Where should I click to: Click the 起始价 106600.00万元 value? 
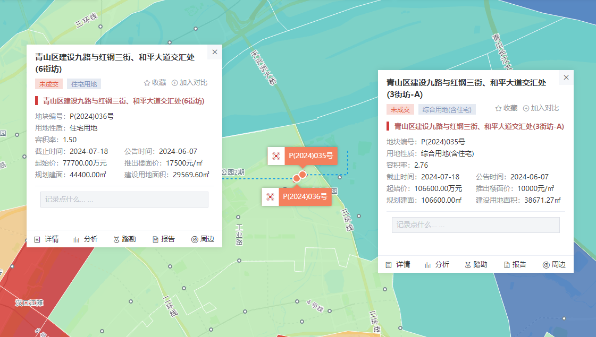pyautogui.click(x=438, y=188)
